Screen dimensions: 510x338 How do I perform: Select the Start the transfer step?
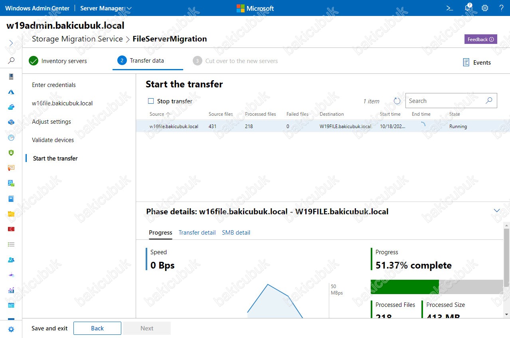tap(55, 158)
